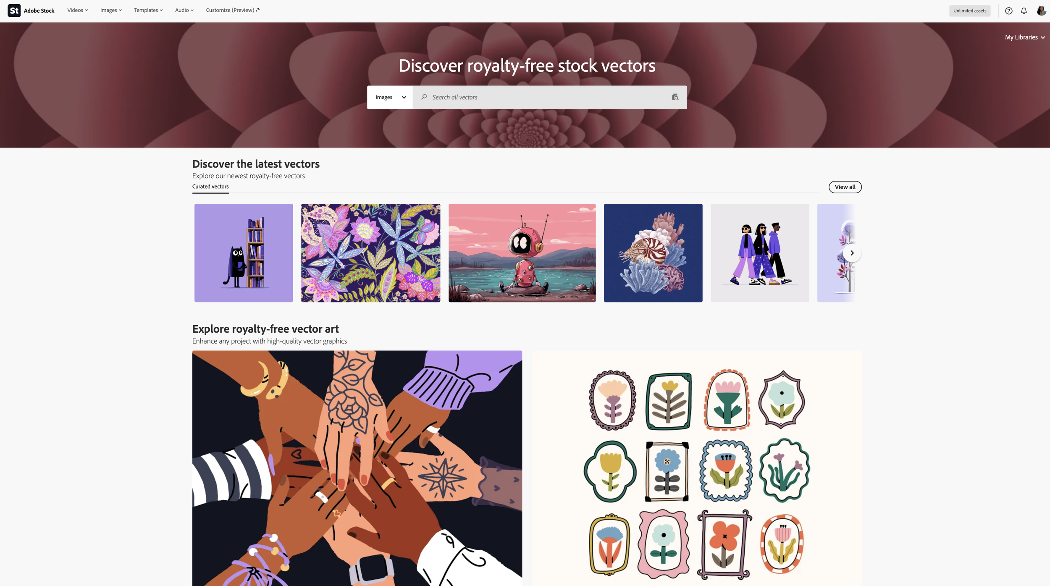Screen dimensions: 1050x586
Task: Advance carousel with the next arrow
Action: coord(852,253)
